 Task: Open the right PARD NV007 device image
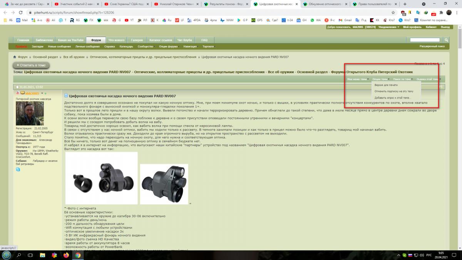point(164,184)
